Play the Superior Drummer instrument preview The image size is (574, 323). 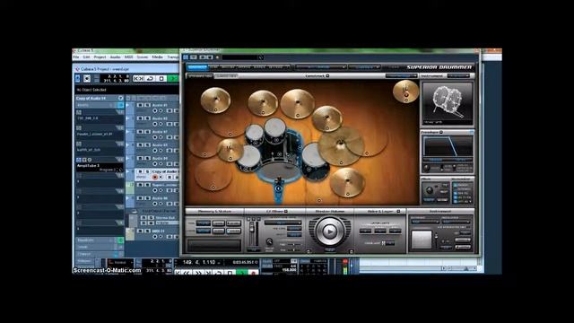tap(329, 231)
